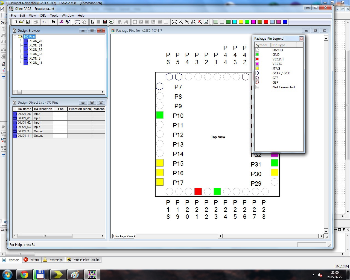Pick the magenta swatch in the toolbar

point(253,22)
